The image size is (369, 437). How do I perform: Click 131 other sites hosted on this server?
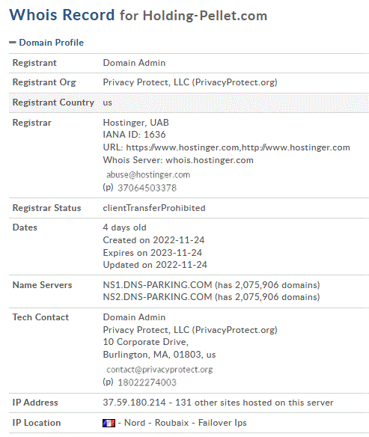254,403
